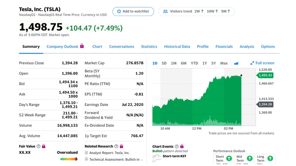The image size is (296, 166).
Task: Switch to the Statistics tab
Action: pos(149,47)
